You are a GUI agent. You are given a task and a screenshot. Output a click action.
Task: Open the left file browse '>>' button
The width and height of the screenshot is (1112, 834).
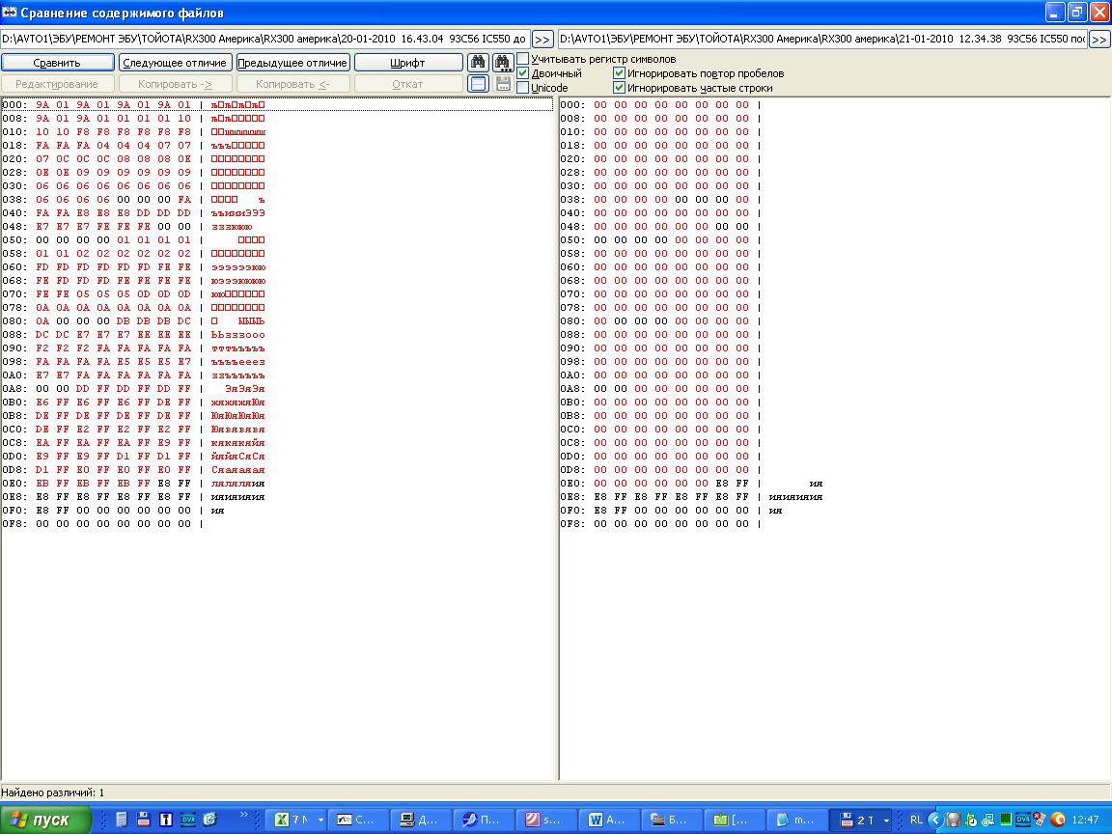click(542, 40)
